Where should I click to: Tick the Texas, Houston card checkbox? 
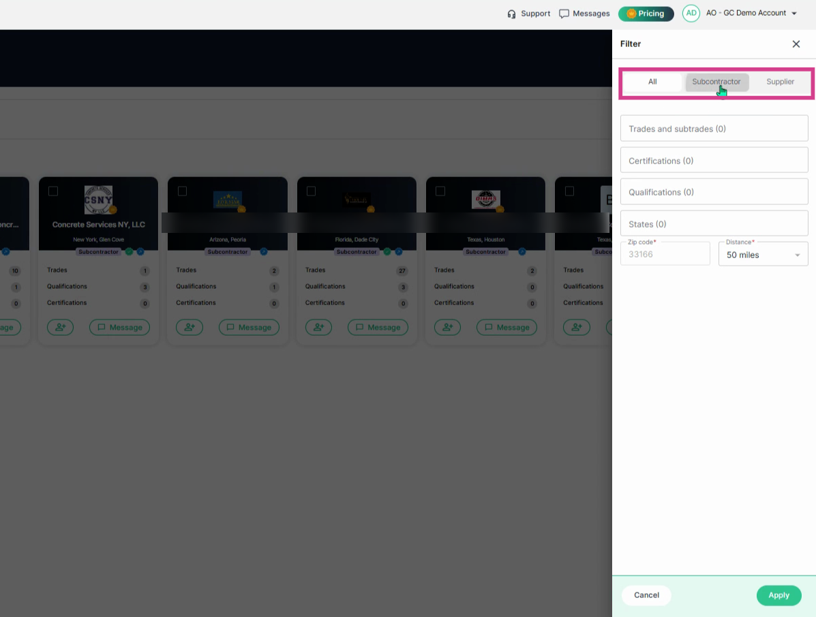[x=440, y=191]
